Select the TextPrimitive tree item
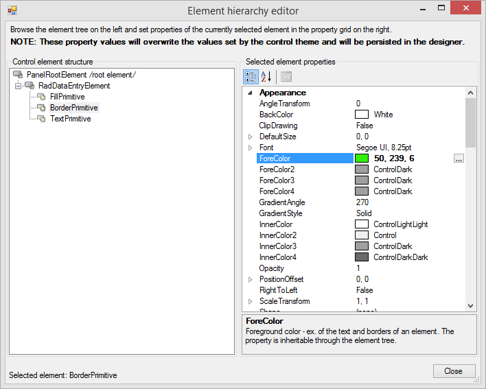Screen dimensions: 486x389 point(70,119)
